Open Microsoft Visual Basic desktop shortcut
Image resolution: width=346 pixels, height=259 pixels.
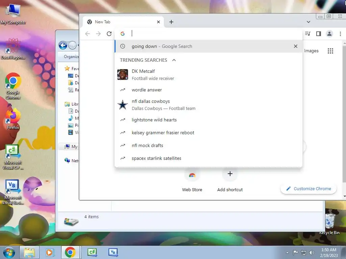click(x=13, y=192)
